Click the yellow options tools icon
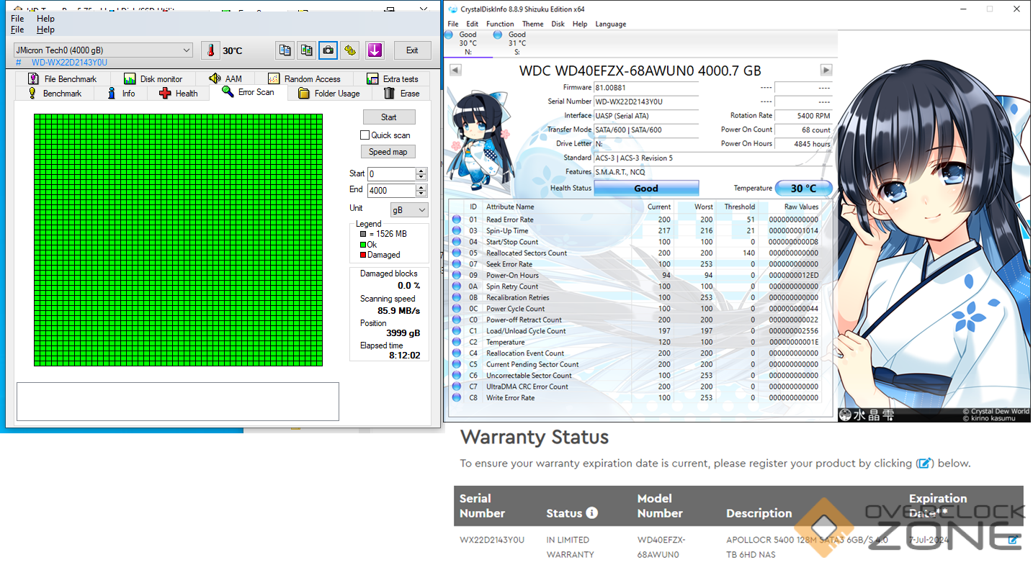Screen dimensions: 1033x565 (350, 50)
